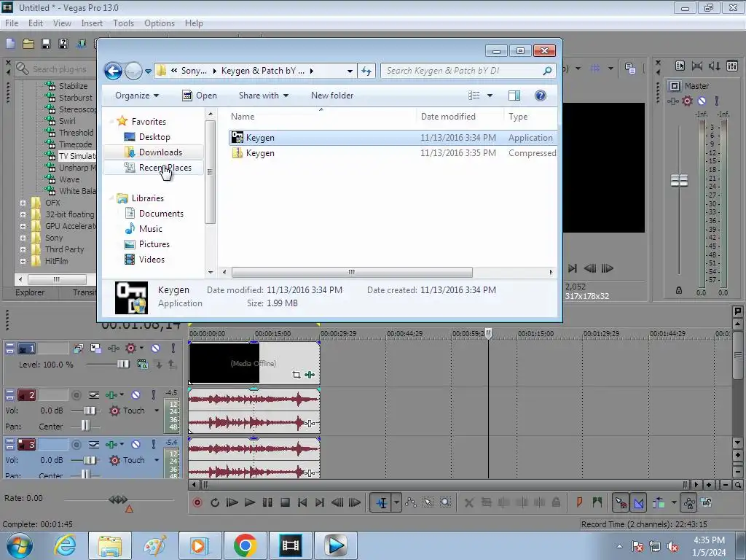Select the Selection Edit tool
Screen dimensions: 746x560
click(x=428, y=502)
